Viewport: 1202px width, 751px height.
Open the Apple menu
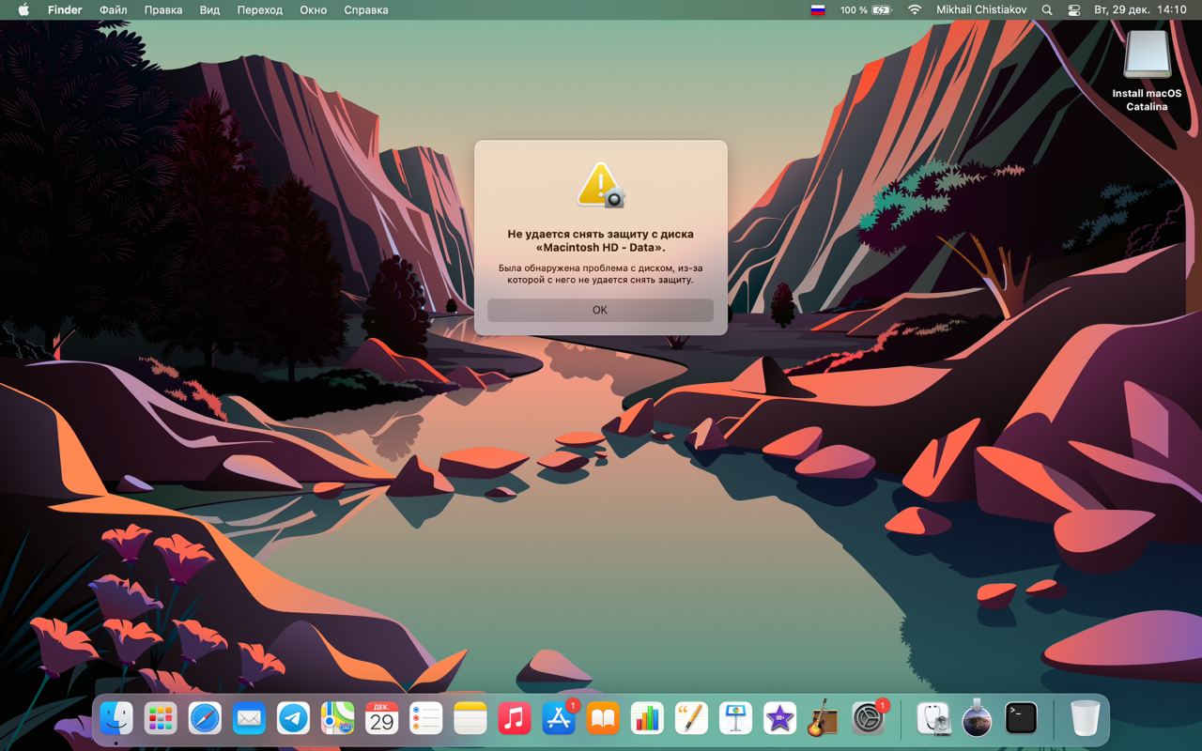[x=23, y=9]
